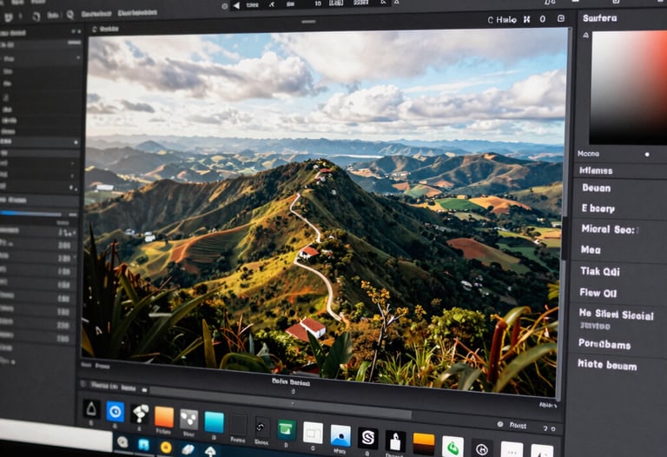The height and width of the screenshot is (457, 667).
Task: Select the empty dark preset slot
Action: coord(238,425)
